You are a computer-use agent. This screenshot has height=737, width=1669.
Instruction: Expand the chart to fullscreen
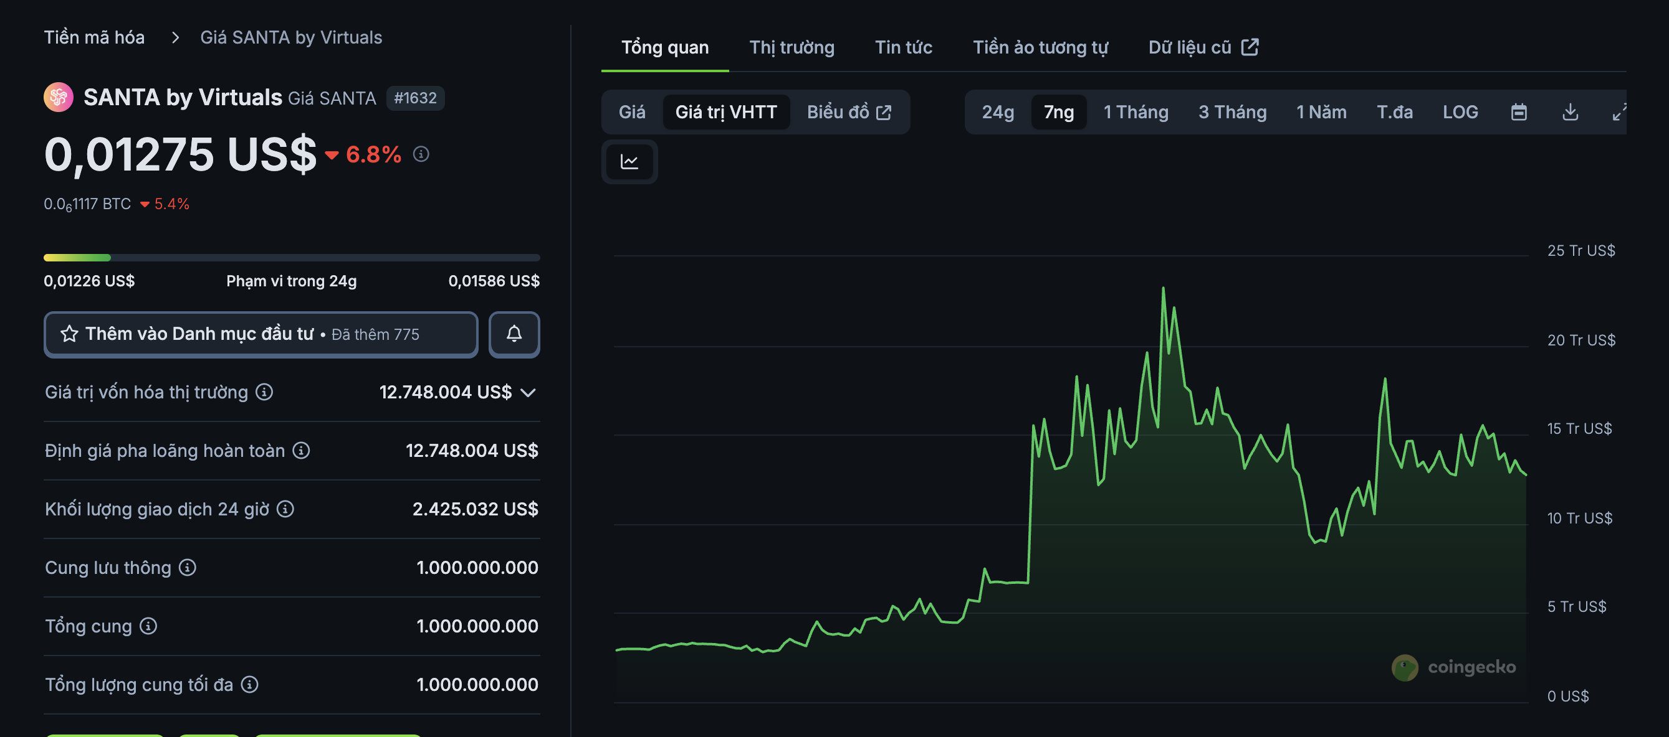point(1619,112)
